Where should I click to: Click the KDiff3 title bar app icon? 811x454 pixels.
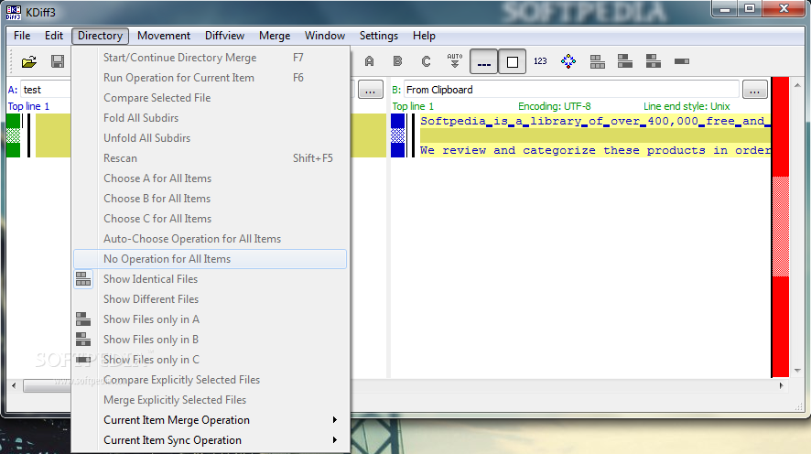coord(14,13)
